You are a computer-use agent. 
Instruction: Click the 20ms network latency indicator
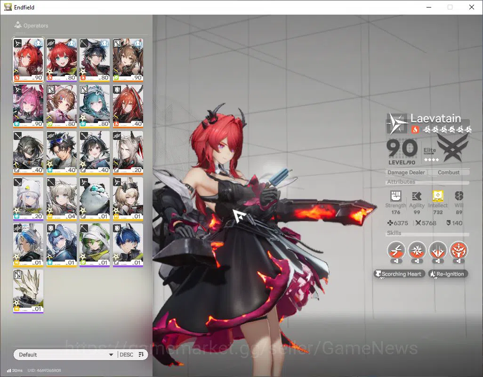click(x=15, y=370)
